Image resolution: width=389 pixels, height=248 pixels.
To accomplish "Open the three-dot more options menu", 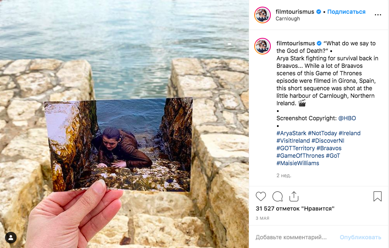I will pyautogui.click(x=378, y=15).
